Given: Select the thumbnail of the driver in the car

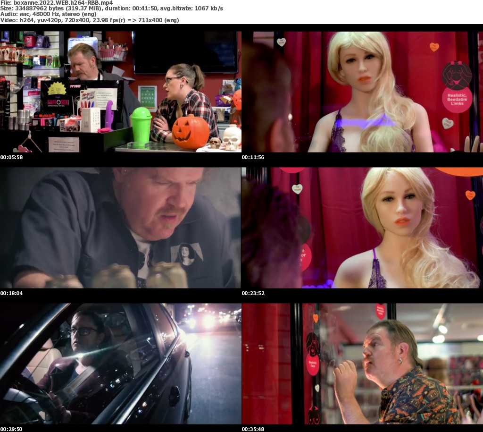Looking at the screenshot, I should tap(120, 364).
